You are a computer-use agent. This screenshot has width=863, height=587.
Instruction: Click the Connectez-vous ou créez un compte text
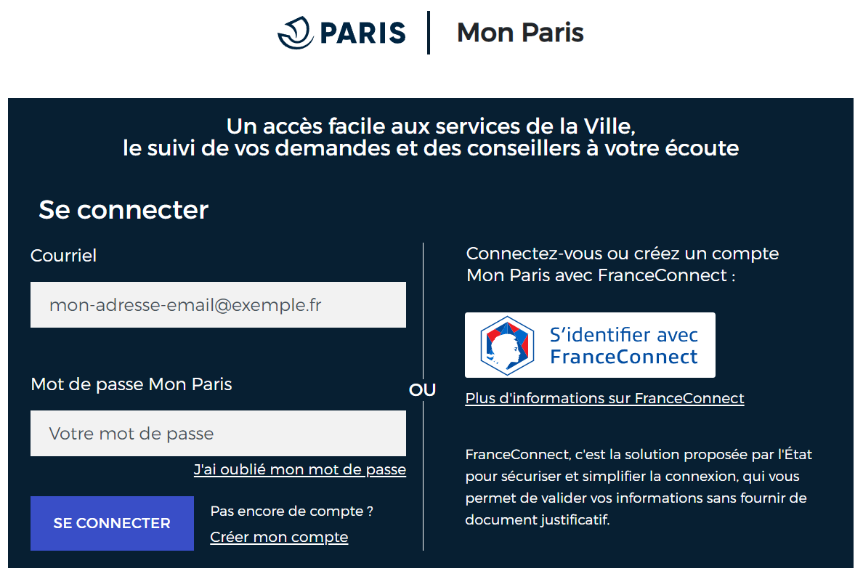(x=623, y=264)
